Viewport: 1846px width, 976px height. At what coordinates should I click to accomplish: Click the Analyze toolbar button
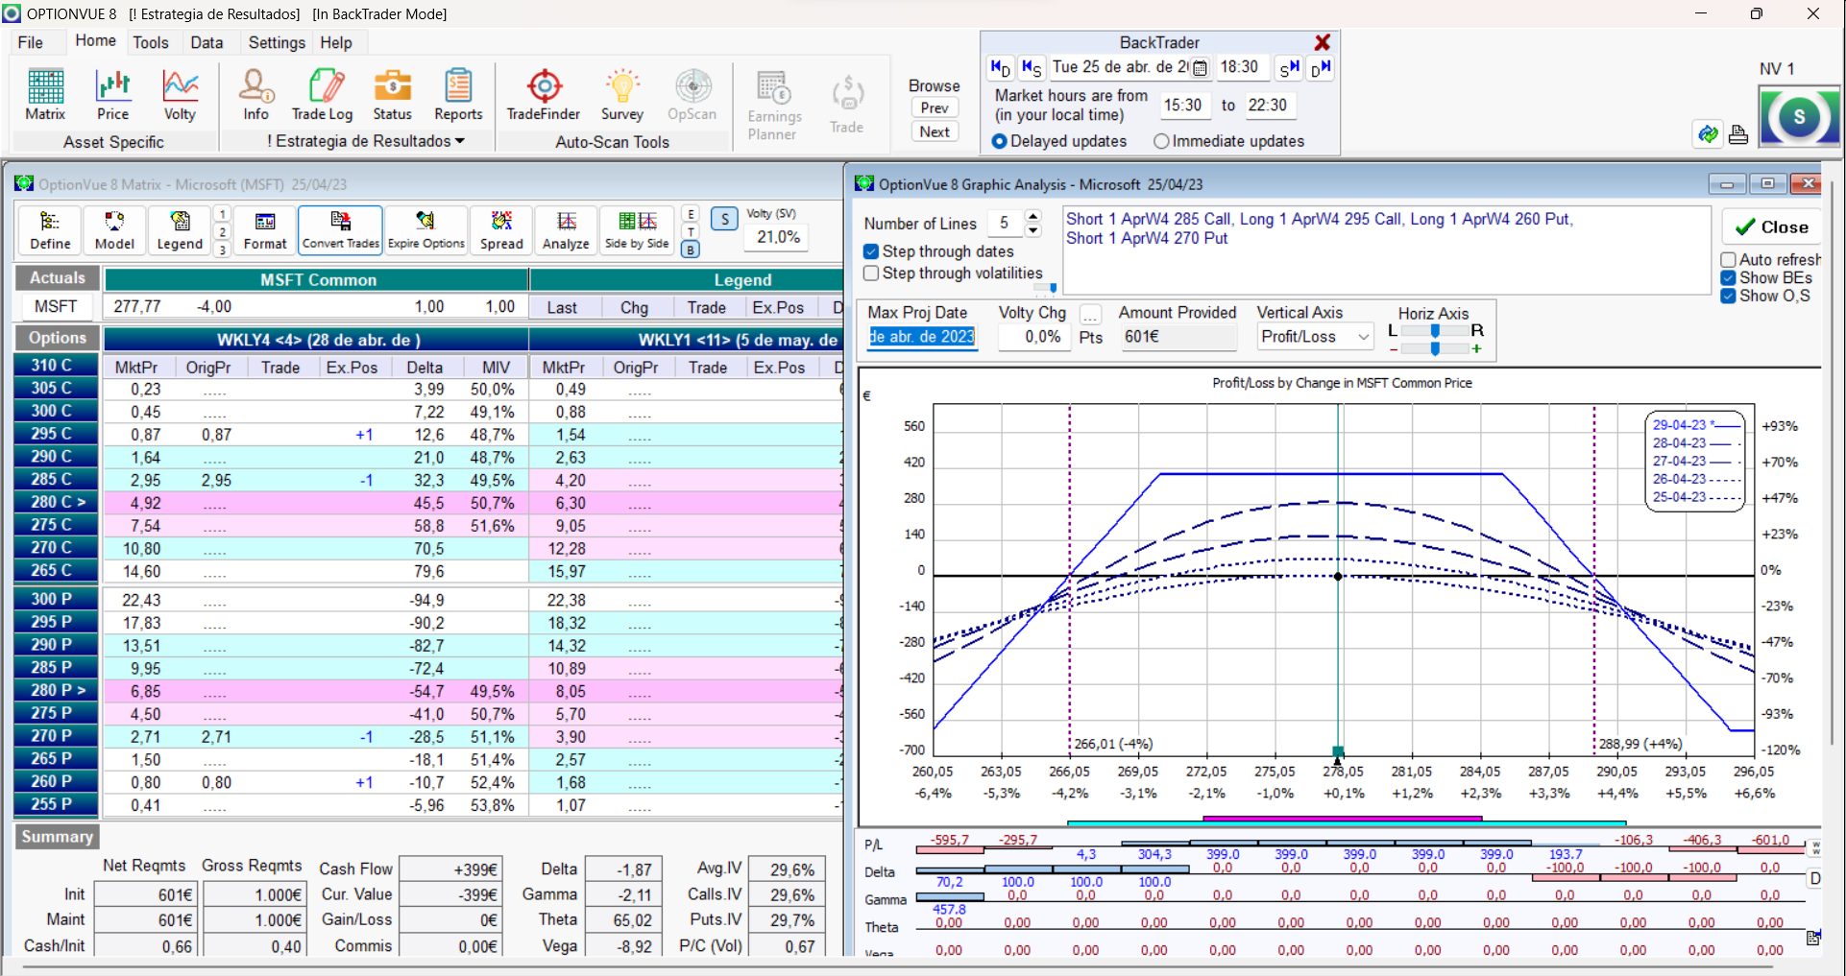tap(566, 230)
